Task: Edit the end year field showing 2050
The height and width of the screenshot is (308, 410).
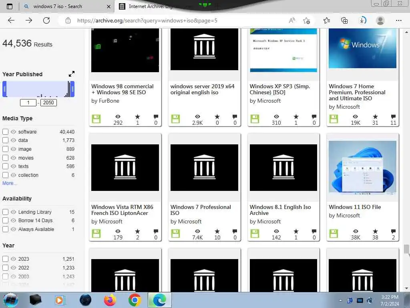Action: 48,102
